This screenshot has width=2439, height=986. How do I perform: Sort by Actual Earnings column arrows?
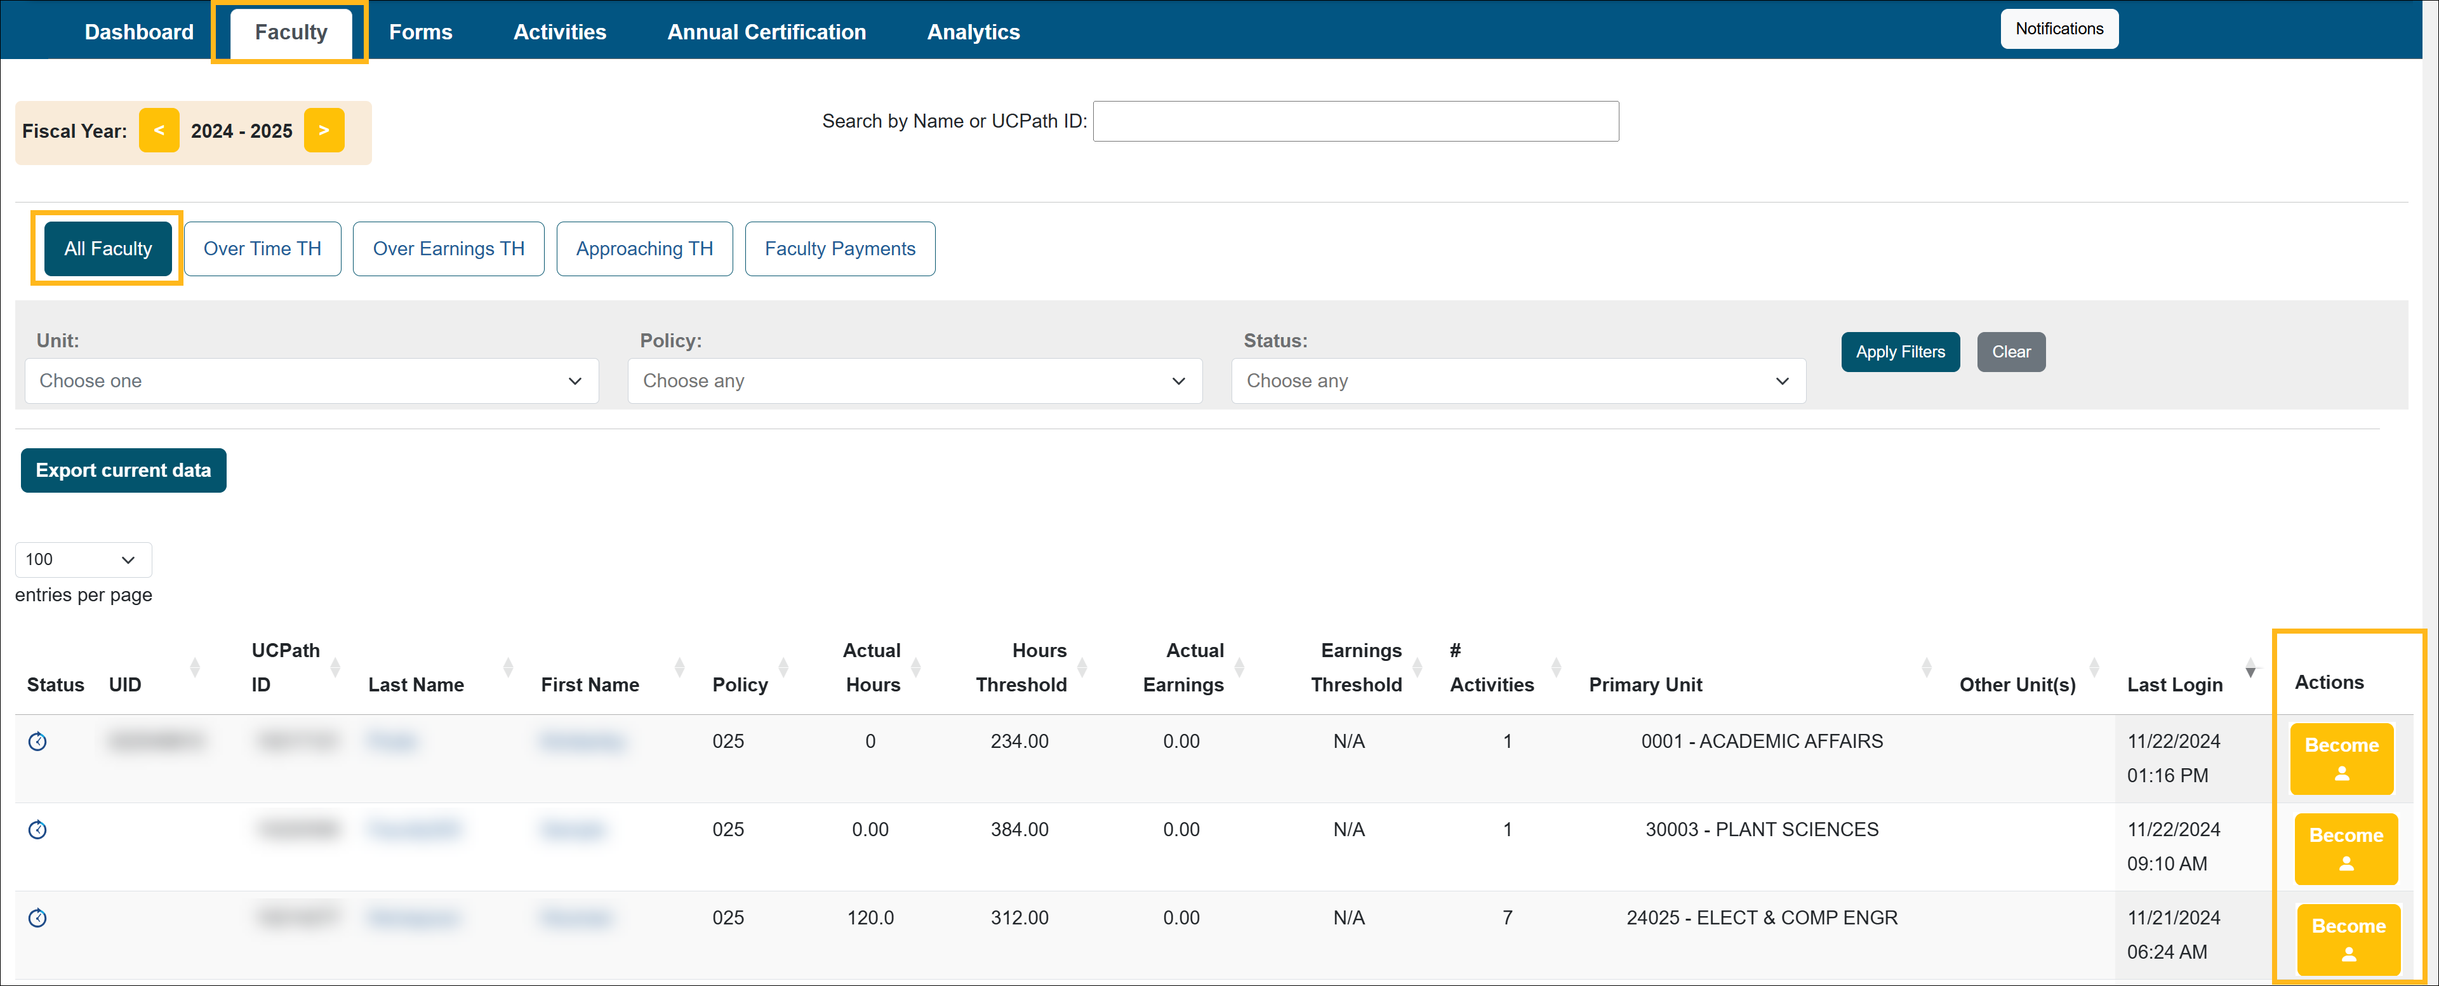pos(1239,668)
